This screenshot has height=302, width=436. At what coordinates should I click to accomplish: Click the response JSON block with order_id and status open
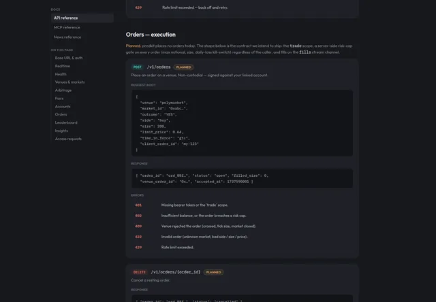[x=242, y=178]
